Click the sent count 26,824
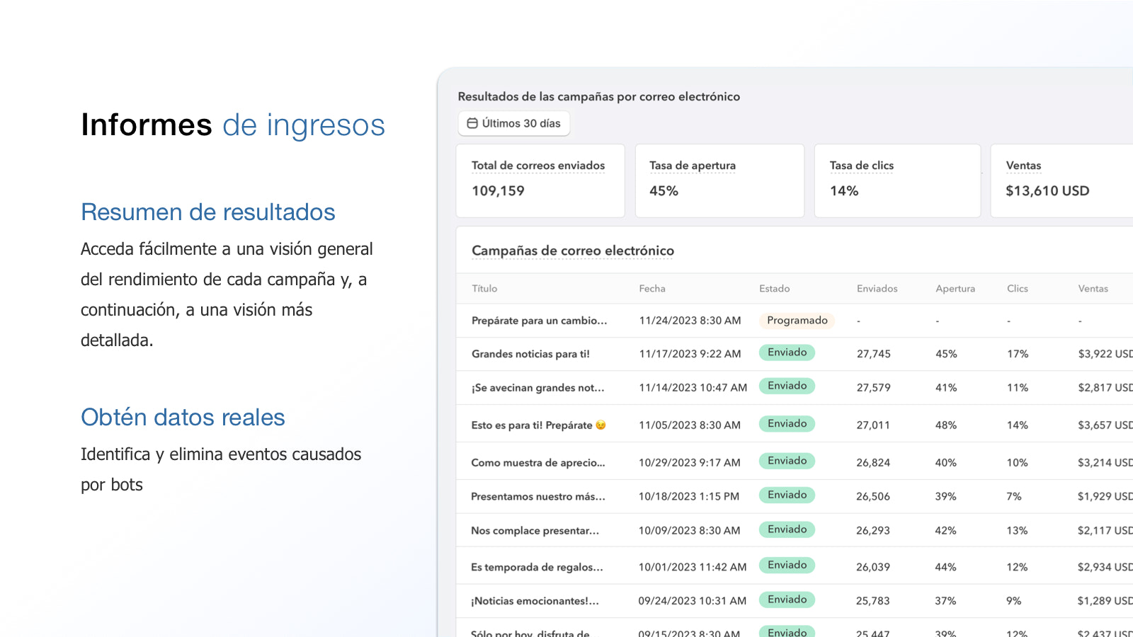 873,463
